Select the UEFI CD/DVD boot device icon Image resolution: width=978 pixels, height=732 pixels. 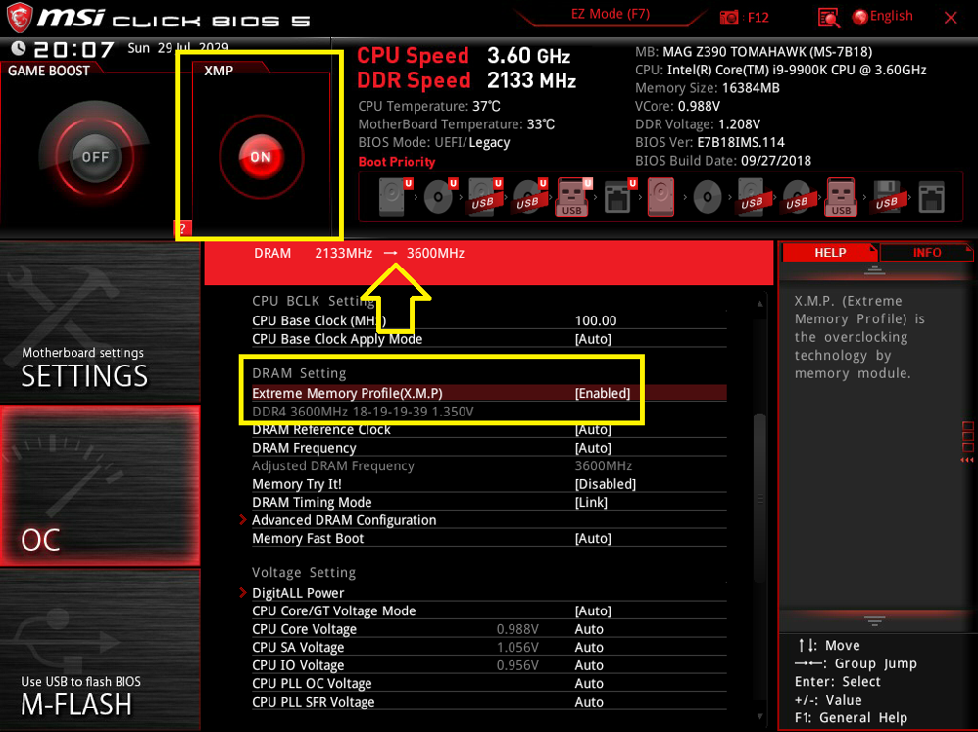pos(439,197)
